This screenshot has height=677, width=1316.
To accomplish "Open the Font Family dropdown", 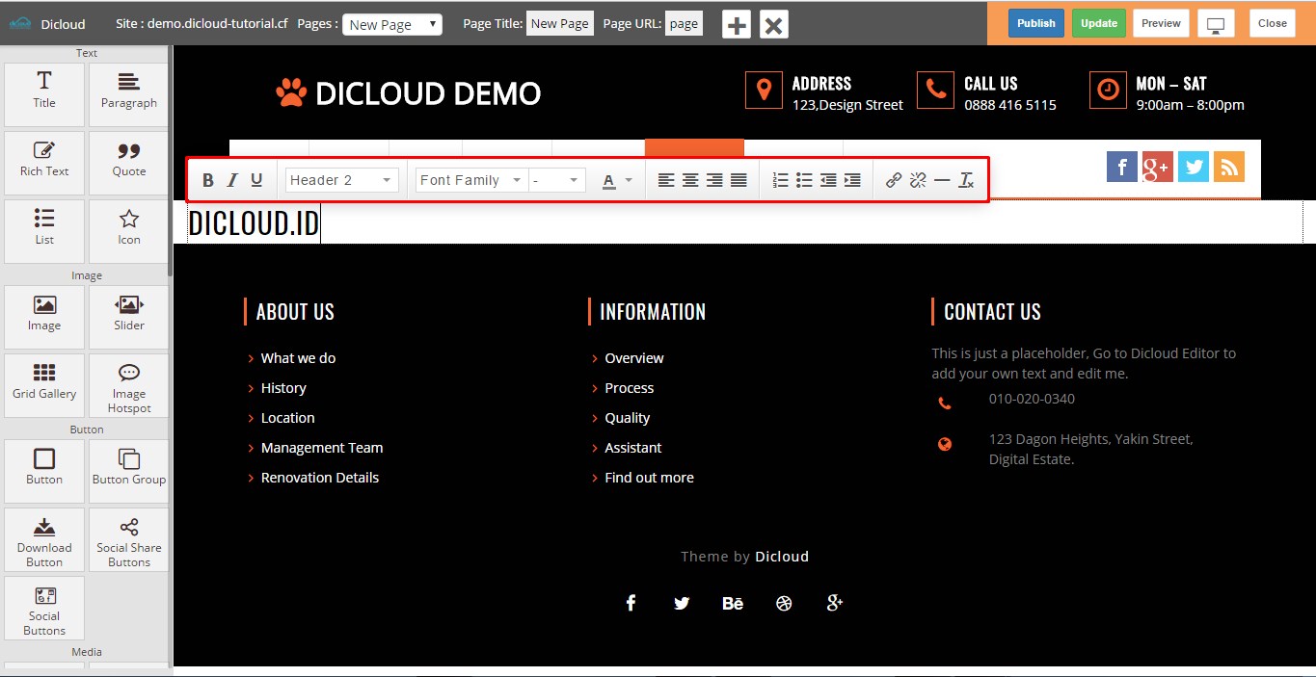I will coord(471,180).
